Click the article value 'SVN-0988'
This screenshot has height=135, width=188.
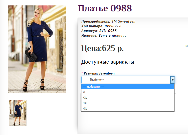tap(108, 31)
